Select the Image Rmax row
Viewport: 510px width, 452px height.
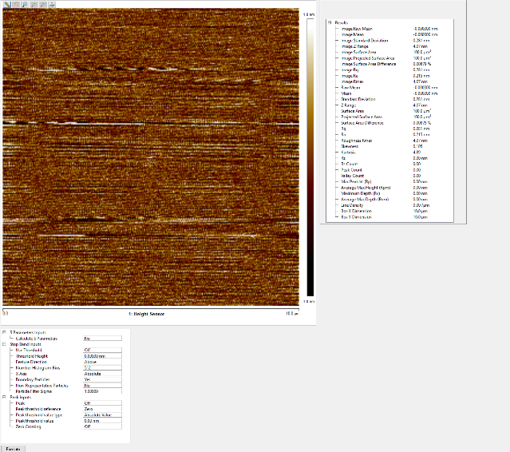(389, 81)
